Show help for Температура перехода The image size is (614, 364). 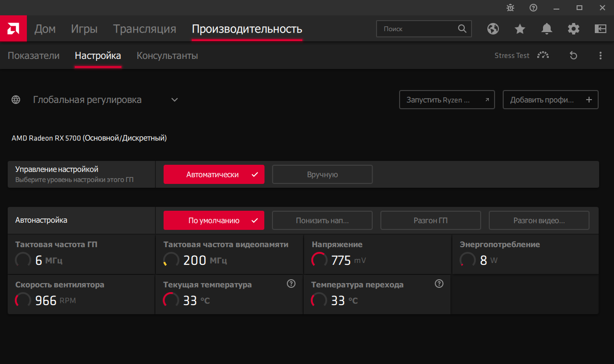[439, 284]
